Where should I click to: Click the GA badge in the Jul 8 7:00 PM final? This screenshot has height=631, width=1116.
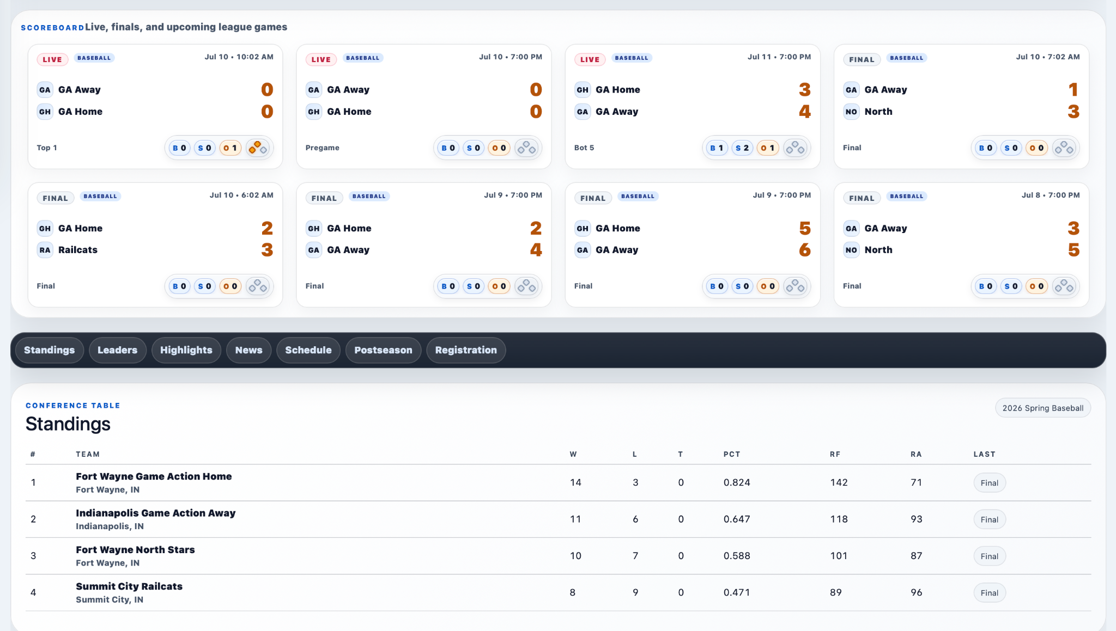(851, 229)
